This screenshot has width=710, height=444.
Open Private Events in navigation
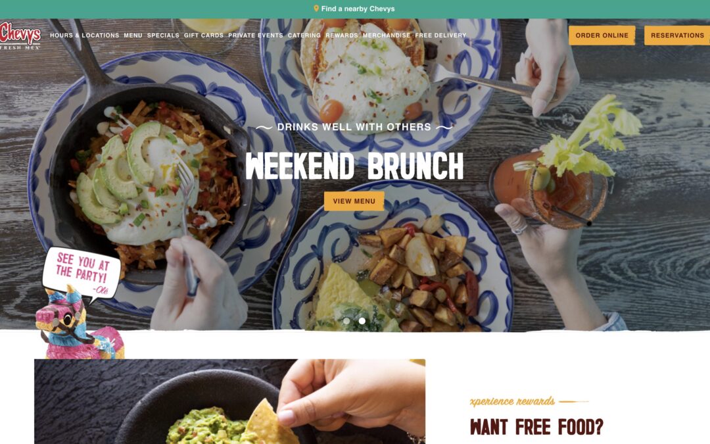(255, 36)
